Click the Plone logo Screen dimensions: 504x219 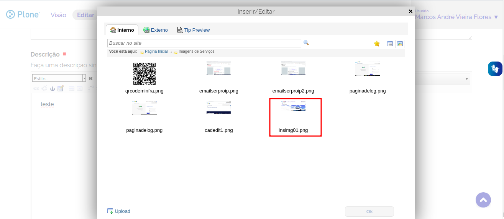[23, 15]
